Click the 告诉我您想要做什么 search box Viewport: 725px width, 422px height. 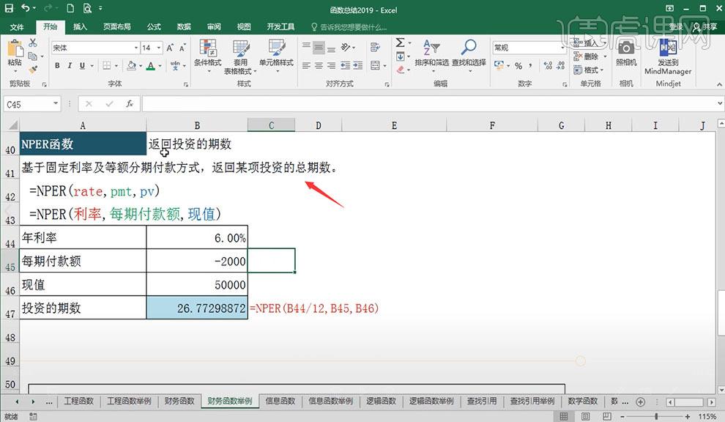(349, 27)
